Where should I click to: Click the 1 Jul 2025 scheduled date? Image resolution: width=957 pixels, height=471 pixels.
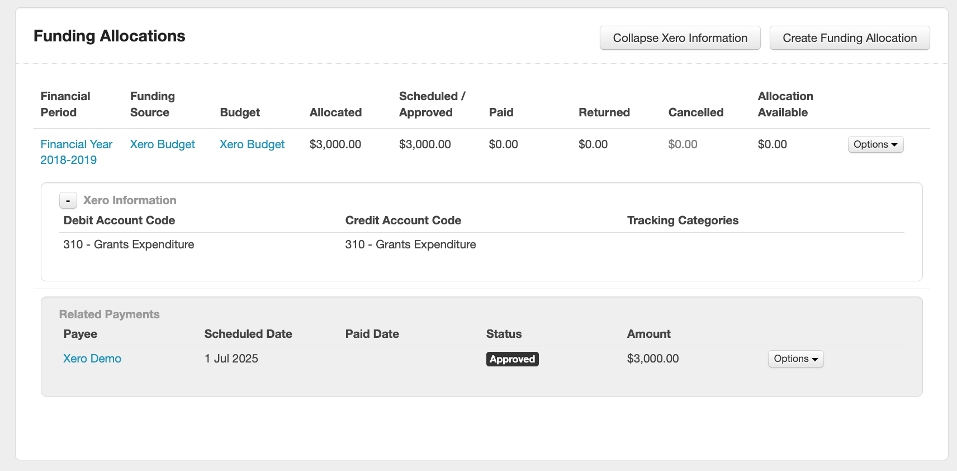231,359
